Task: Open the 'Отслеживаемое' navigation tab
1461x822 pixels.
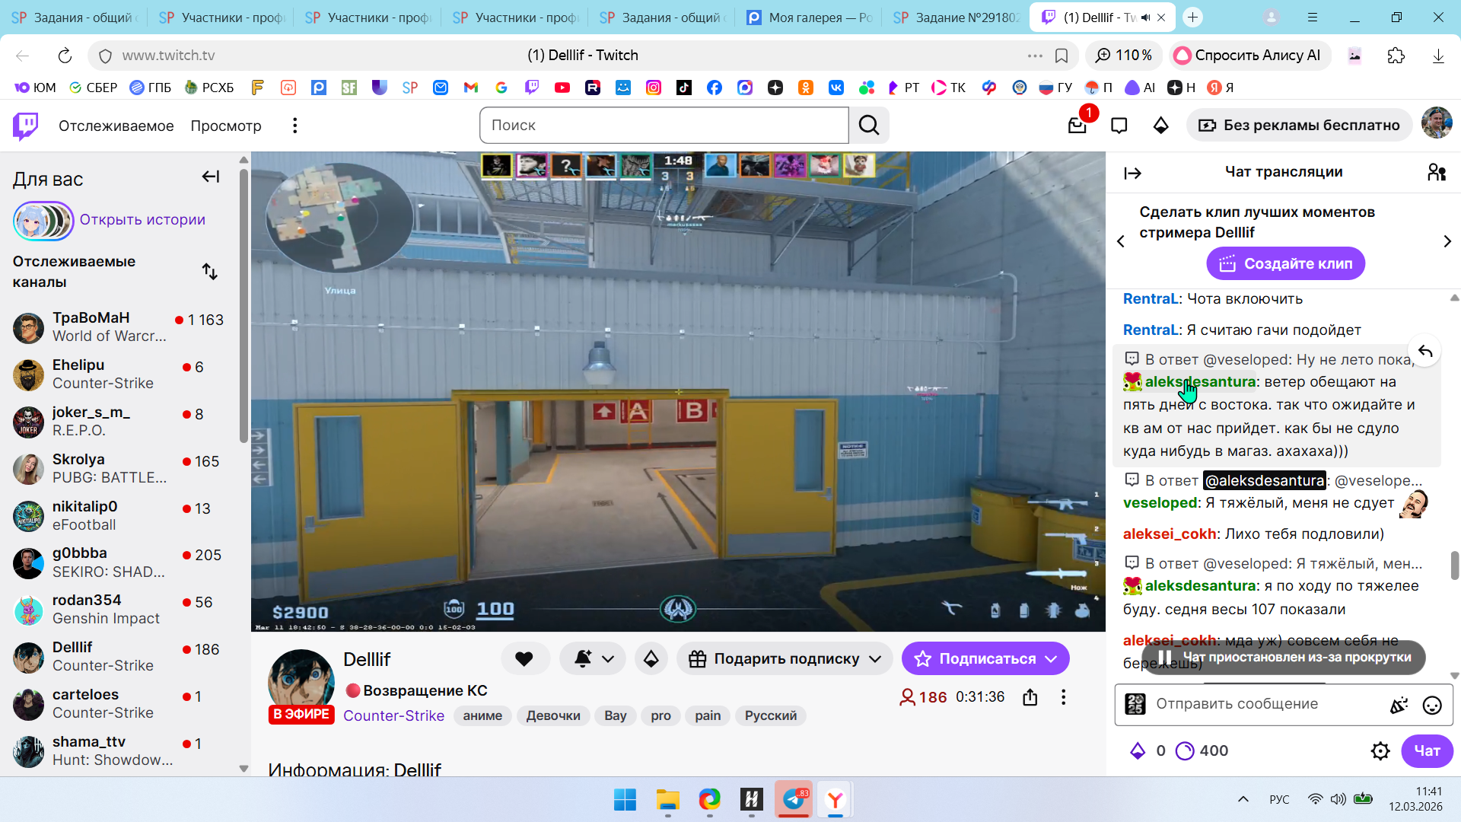Action: (x=116, y=126)
